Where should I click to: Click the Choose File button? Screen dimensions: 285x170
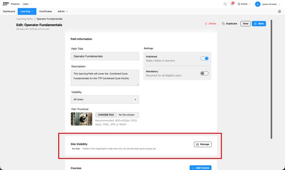(x=106, y=115)
